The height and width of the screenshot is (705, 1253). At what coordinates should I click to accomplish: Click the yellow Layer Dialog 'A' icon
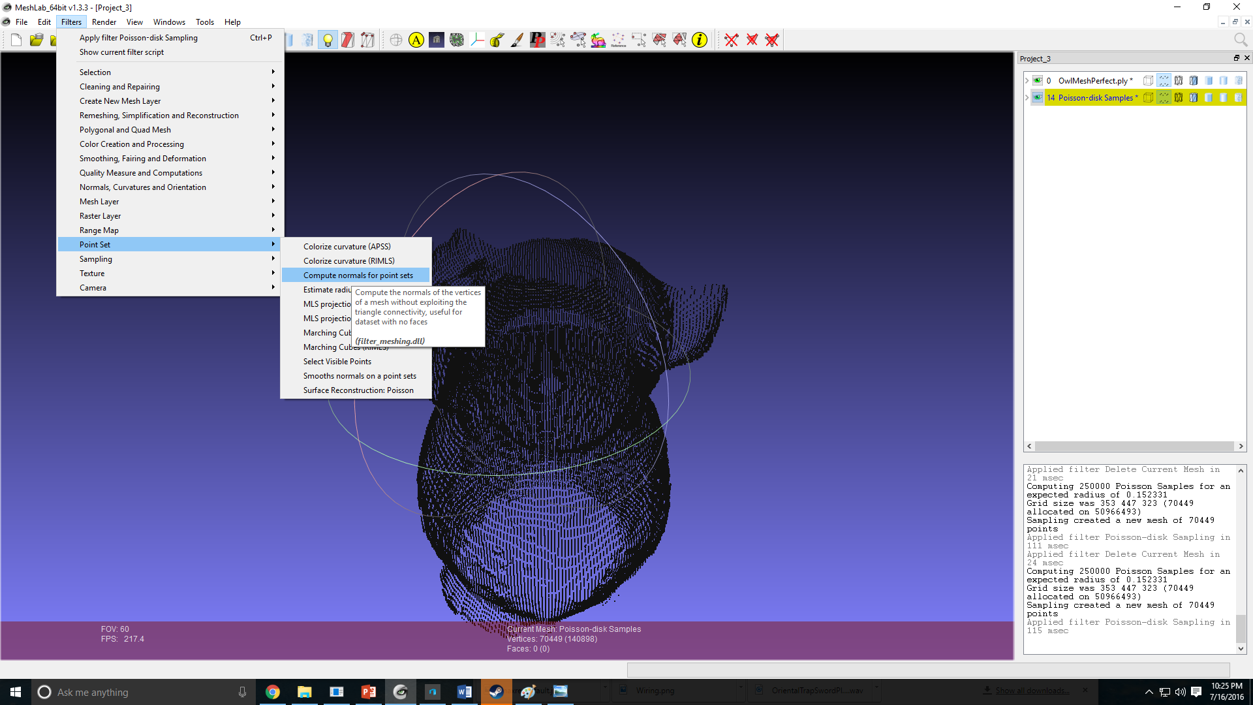tap(416, 40)
